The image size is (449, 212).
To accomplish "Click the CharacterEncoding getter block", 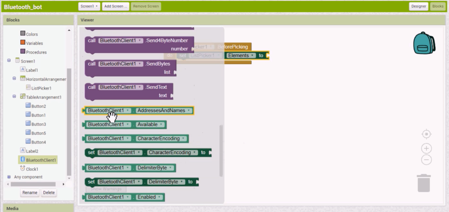I will click(136, 138).
